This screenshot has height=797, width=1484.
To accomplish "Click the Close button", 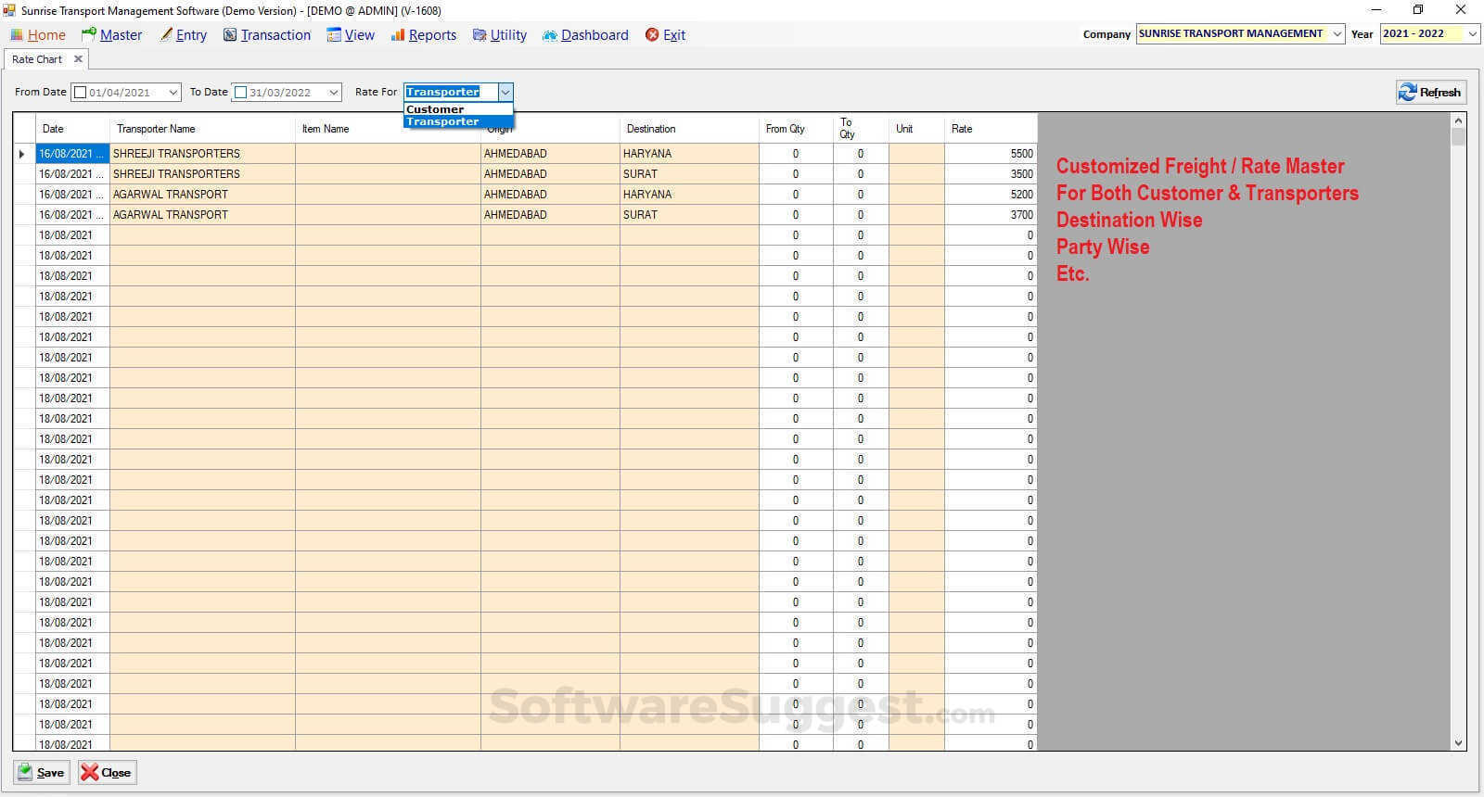I will click(x=108, y=772).
